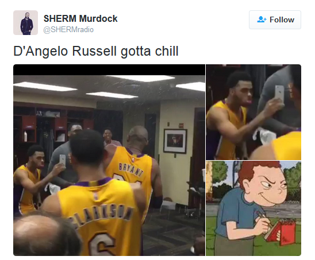Viewport: 315px width, 260px height.
Task: Click the SHERM Murdock display name
Action: pos(80,18)
